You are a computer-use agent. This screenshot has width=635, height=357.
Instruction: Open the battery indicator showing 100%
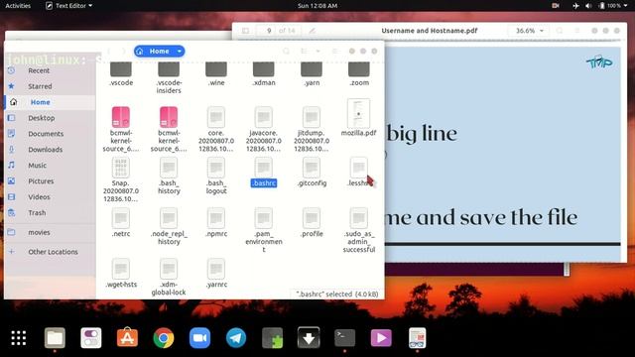[x=611, y=6]
